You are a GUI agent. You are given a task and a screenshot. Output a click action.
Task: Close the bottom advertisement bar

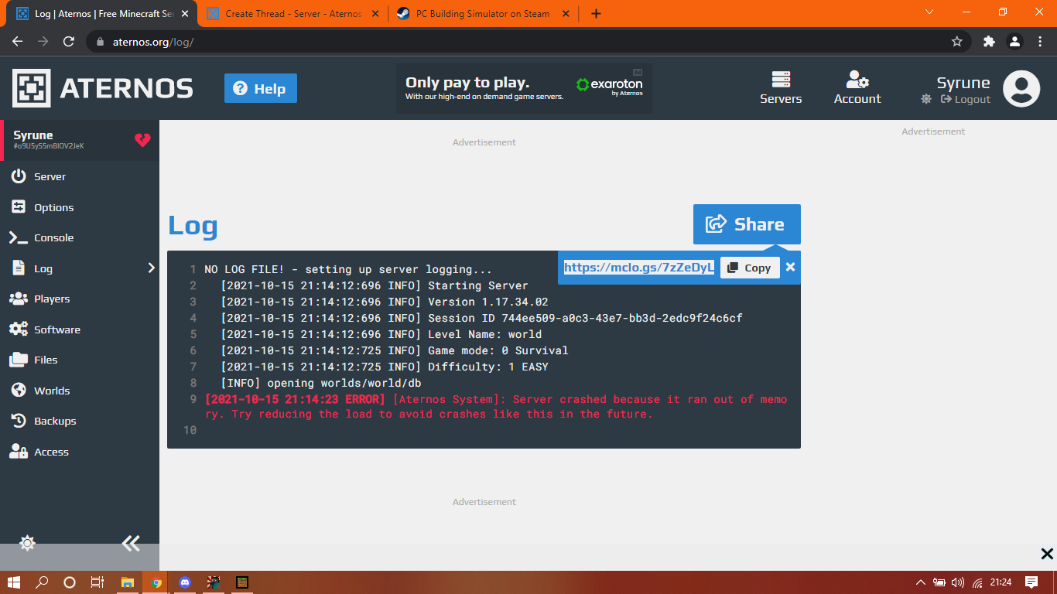click(1047, 554)
